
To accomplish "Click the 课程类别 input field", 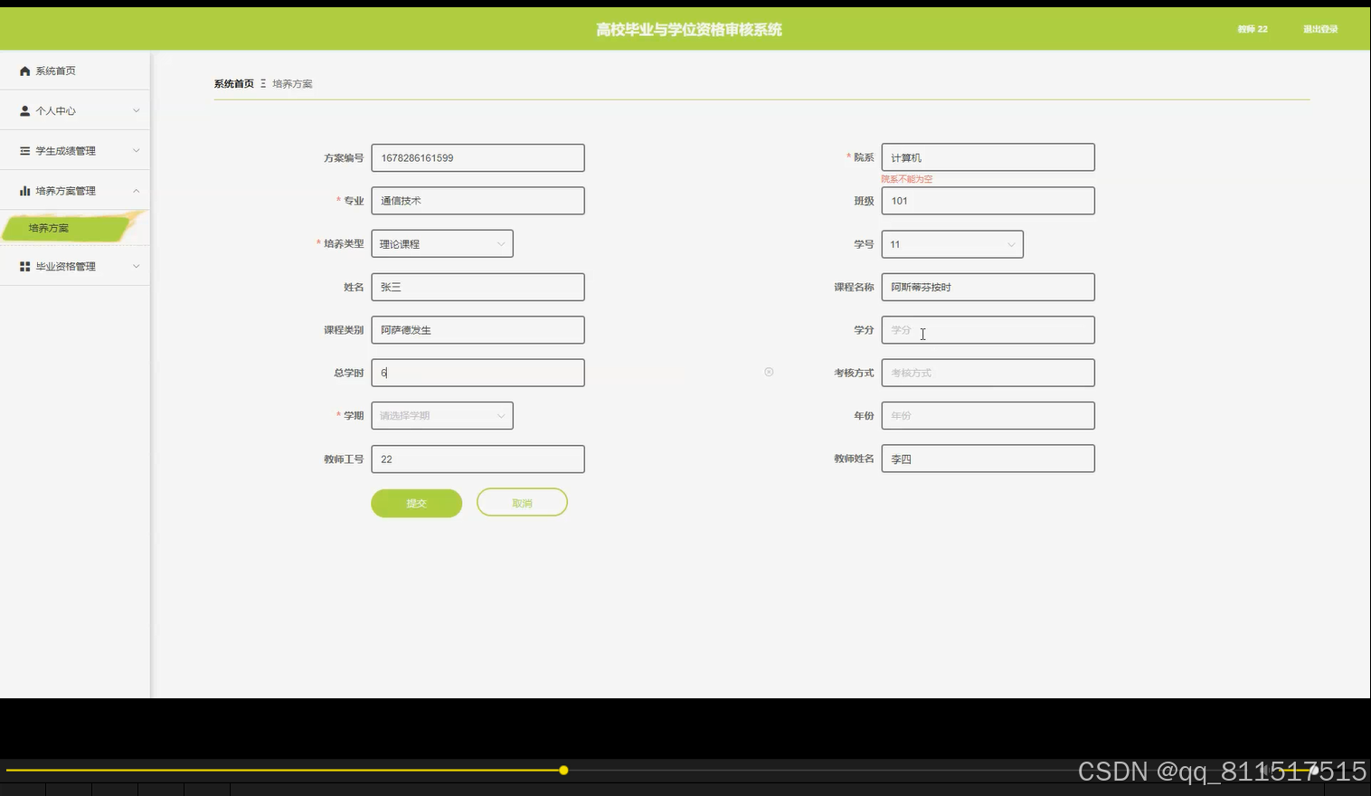I will pyautogui.click(x=477, y=330).
